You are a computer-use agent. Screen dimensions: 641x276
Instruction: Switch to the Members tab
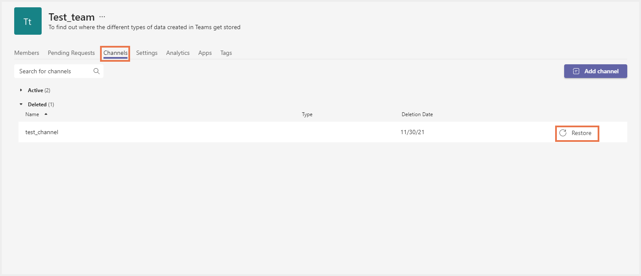coord(27,53)
